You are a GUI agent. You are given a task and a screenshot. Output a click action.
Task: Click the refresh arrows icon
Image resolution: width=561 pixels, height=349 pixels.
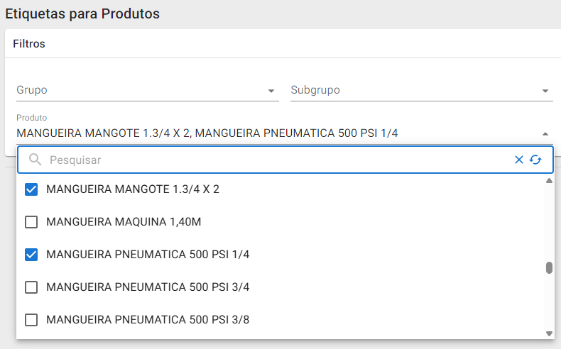536,160
